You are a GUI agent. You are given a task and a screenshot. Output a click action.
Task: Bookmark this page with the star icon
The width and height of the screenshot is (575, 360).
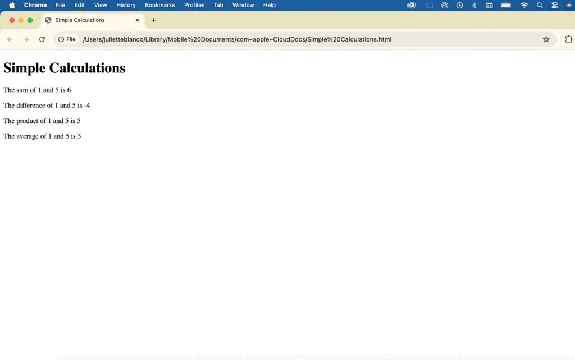pos(546,39)
